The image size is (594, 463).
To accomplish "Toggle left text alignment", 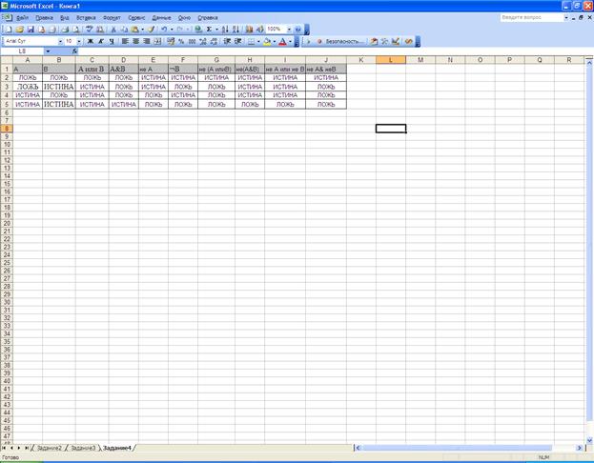I will pos(126,41).
